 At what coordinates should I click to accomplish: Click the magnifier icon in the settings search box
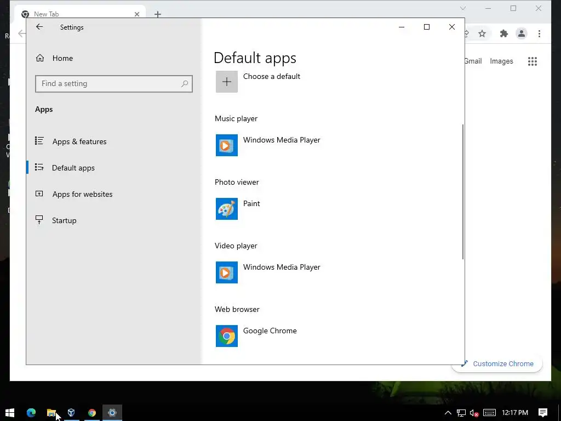(185, 83)
